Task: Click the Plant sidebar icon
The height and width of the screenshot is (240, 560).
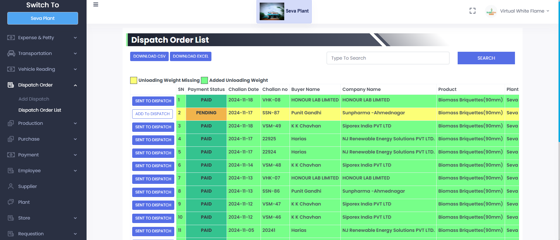Action: coord(11,202)
